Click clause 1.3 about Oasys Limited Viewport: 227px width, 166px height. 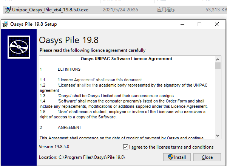pyautogui.click(x=107, y=96)
